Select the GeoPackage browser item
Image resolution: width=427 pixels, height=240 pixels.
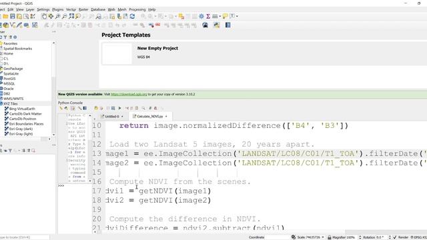(13, 69)
